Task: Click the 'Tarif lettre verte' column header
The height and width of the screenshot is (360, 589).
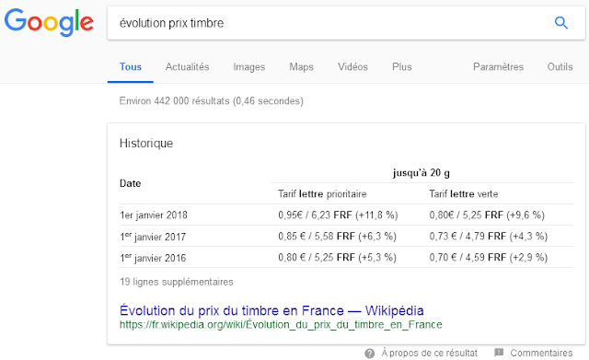Action: click(464, 194)
